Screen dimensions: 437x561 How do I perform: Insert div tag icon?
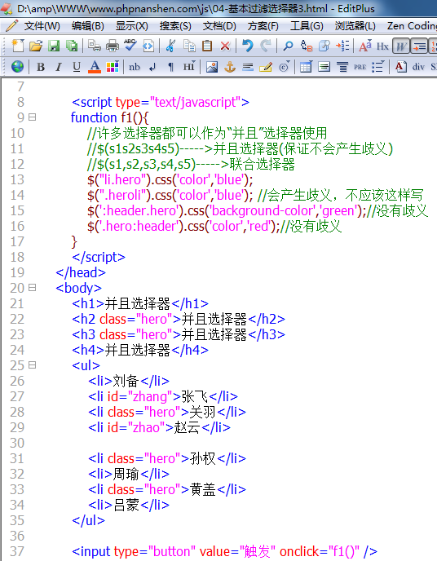418,67
